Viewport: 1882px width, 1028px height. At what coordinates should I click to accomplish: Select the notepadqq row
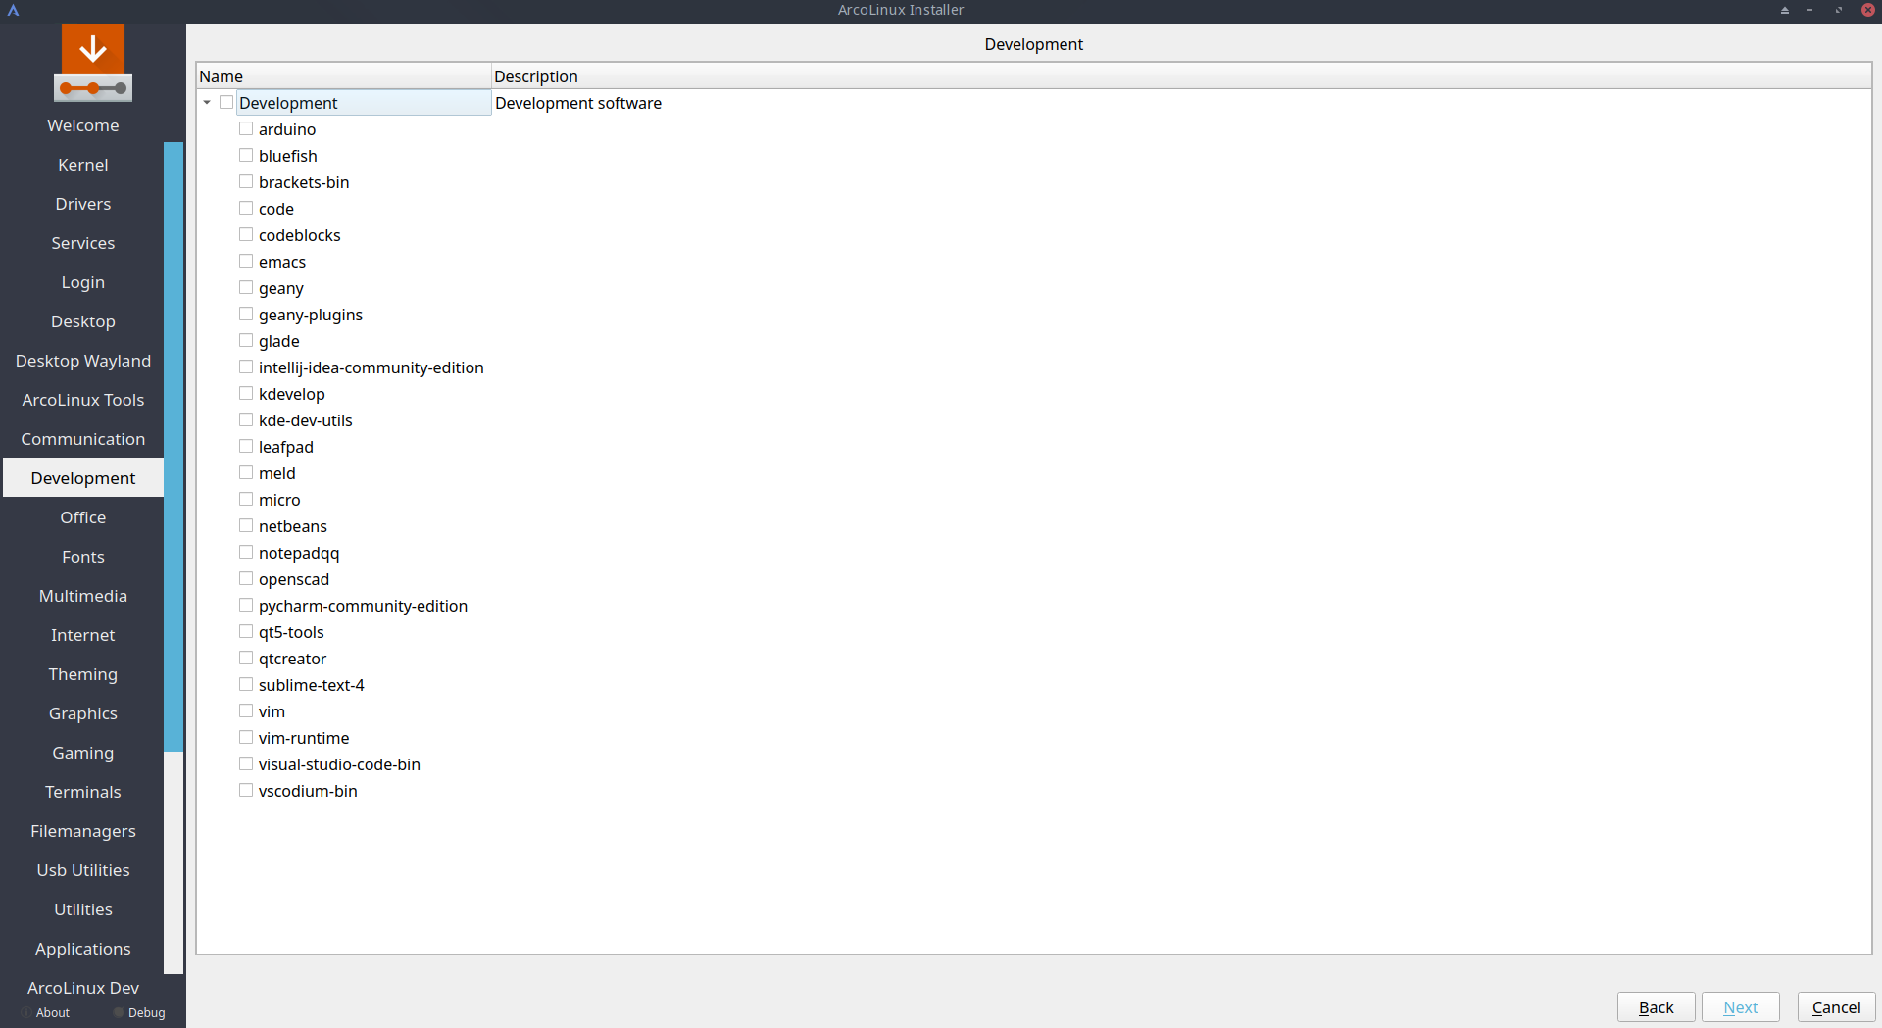coord(299,553)
